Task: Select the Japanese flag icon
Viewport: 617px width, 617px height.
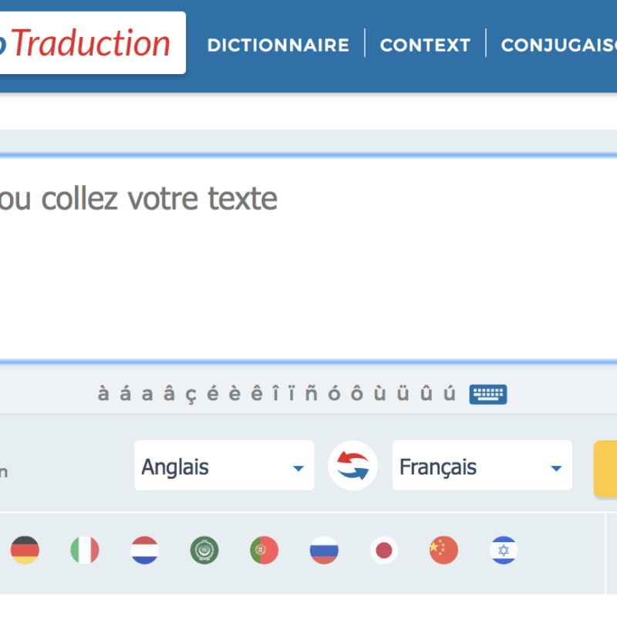Action: coord(383,550)
